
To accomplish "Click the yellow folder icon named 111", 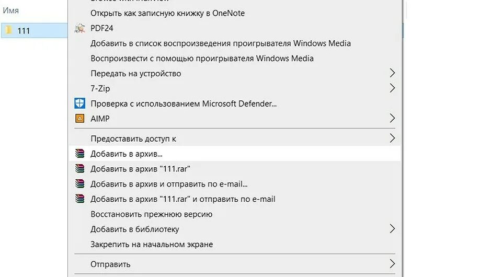I will (8, 30).
